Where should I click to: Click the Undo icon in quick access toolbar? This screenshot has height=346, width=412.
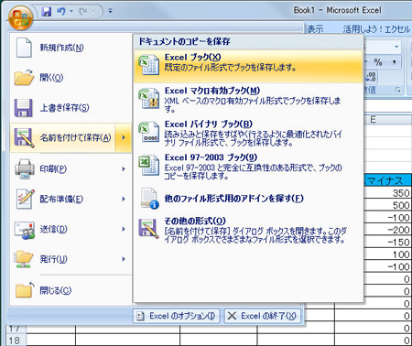61,12
